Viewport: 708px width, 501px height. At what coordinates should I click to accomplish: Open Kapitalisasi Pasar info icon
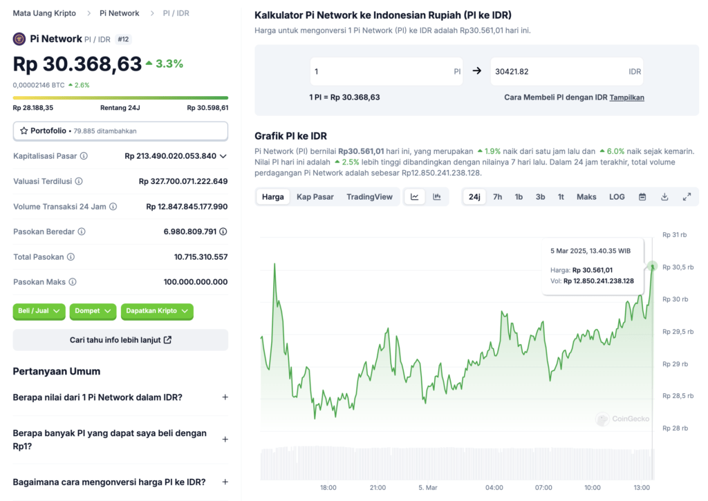pyautogui.click(x=84, y=156)
